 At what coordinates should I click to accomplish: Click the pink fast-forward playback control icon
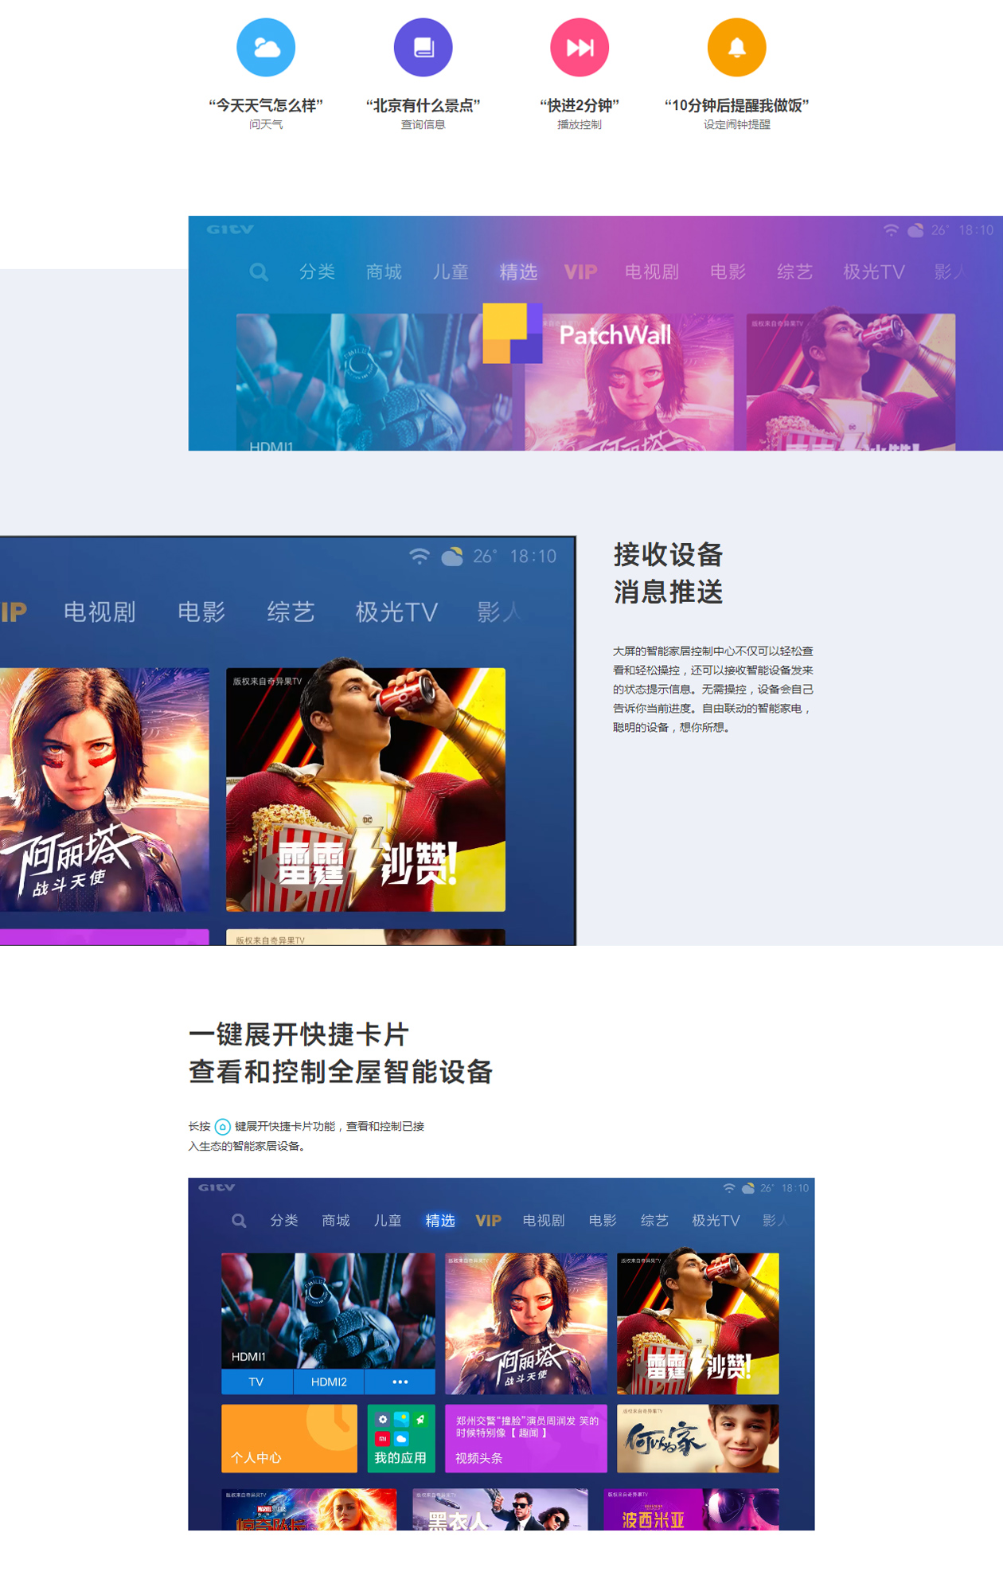point(580,48)
